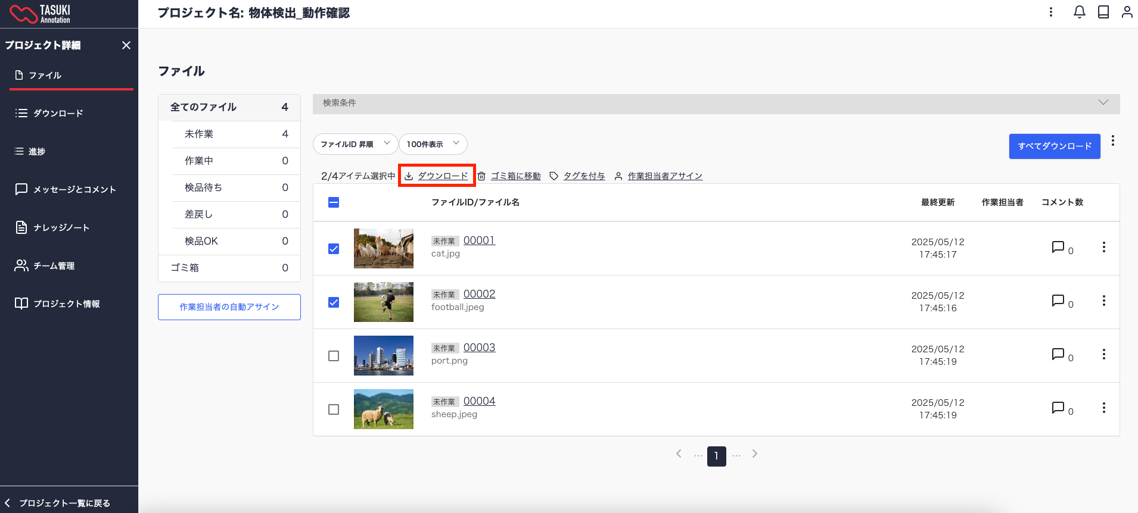1138x513 pixels.
Task: Open the manual book icon in header
Action: 1103,12
